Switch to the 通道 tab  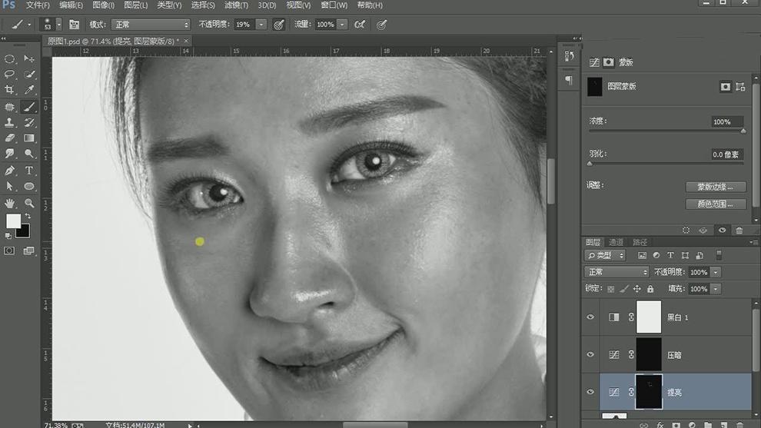coord(616,242)
